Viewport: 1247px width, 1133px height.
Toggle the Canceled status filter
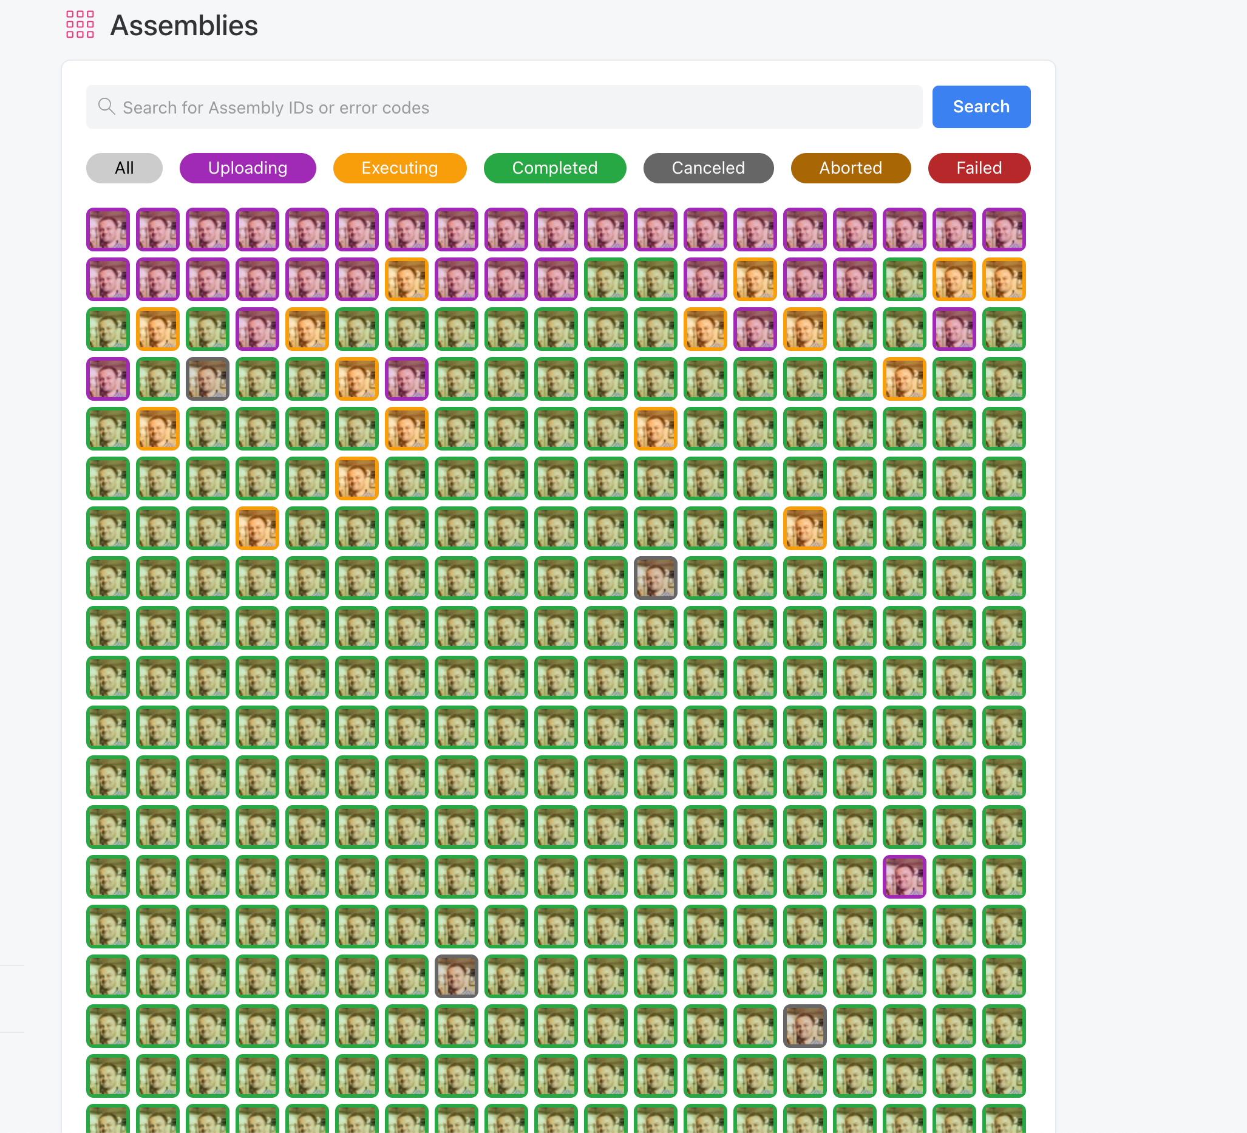click(708, 168)
